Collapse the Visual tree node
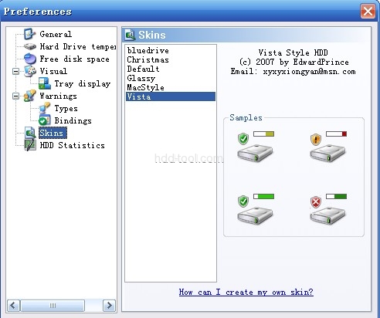This screenshot has width=380, height=318. coord(16,71)
